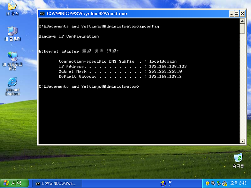
Task: Click the cmd.exe title bar system icon
Action: pyautogui.click(x=42, y=14)
